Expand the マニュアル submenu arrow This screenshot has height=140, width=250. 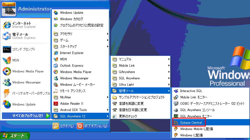pyautogui.click(x=169, y=59)
